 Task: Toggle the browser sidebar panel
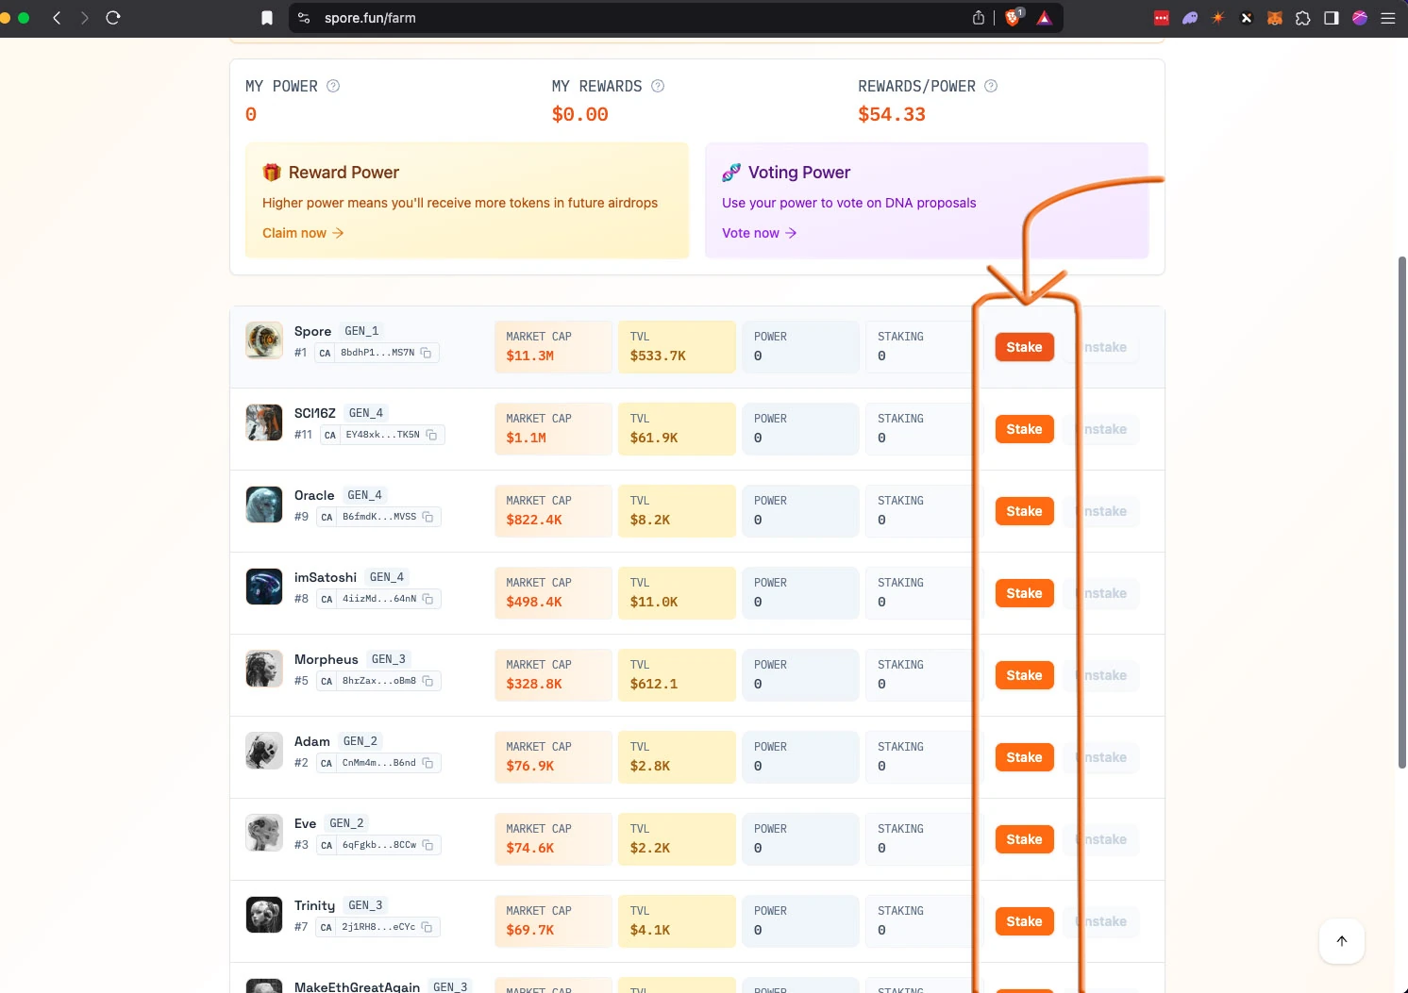click(1332, 18)
